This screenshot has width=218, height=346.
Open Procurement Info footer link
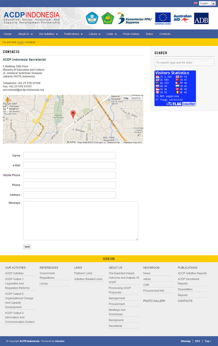coord(154,291)
